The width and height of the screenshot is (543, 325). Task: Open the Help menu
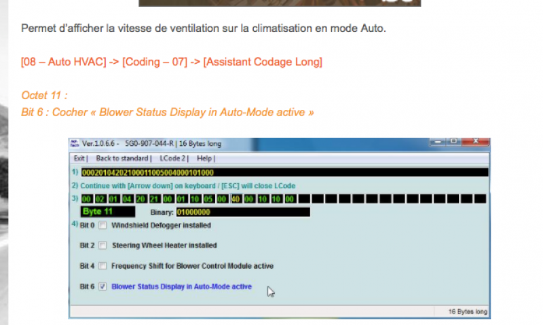204,159
